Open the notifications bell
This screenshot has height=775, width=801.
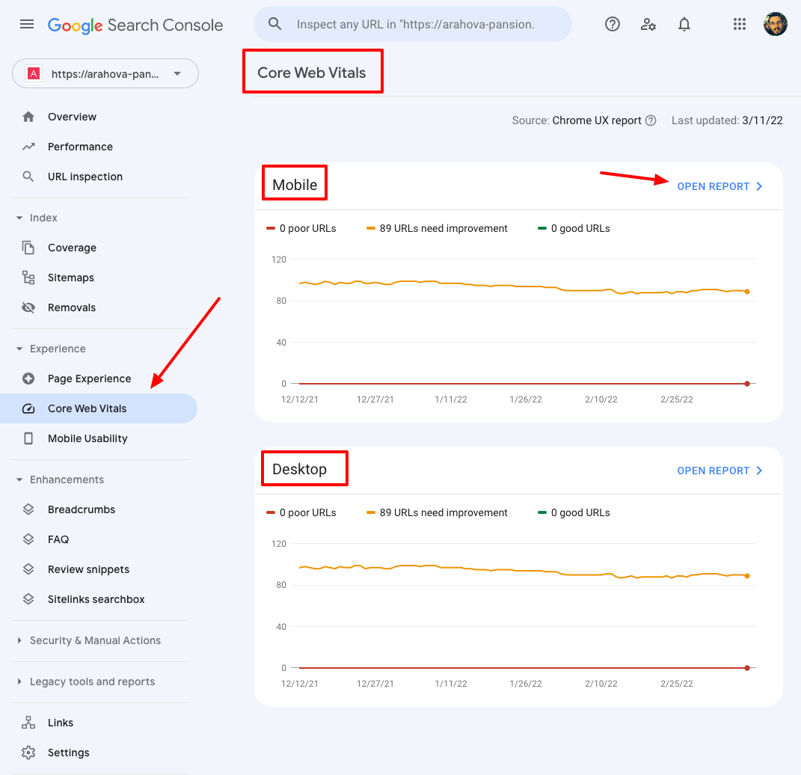684,24
